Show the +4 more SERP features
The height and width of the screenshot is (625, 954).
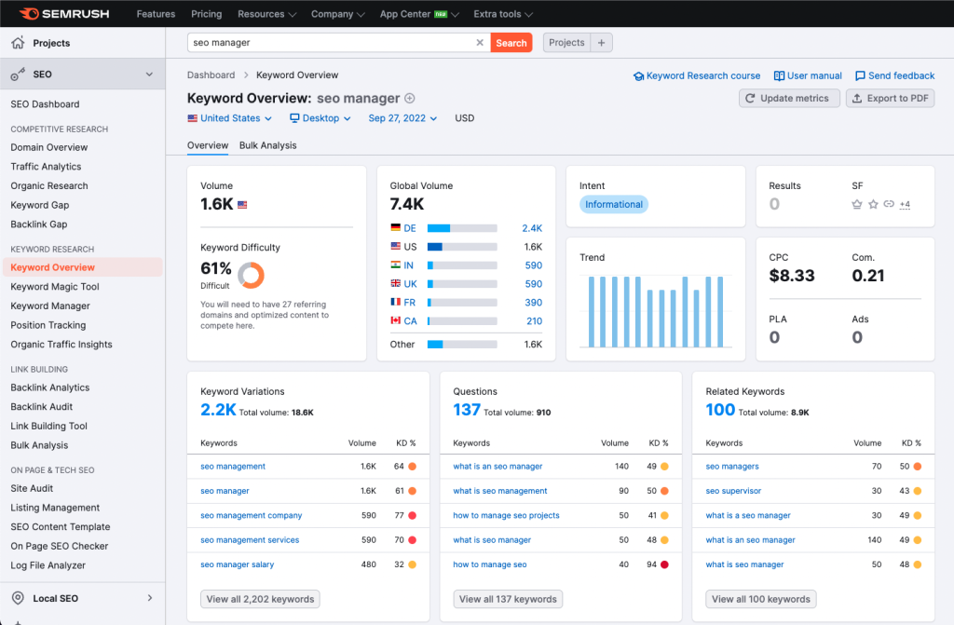point(905,205)
